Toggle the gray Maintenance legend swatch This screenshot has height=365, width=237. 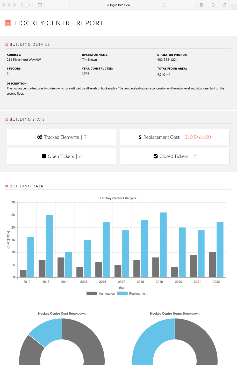tap(92, 294)
